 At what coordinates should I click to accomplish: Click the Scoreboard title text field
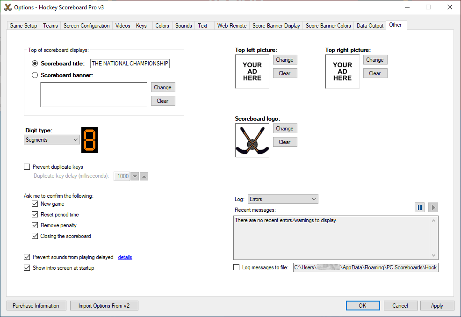[130, 64]
